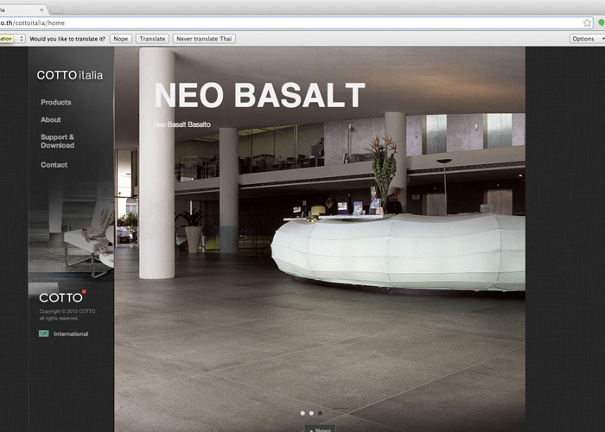Expand the News panel tab

pyautogui.click(x=320, y=429)
